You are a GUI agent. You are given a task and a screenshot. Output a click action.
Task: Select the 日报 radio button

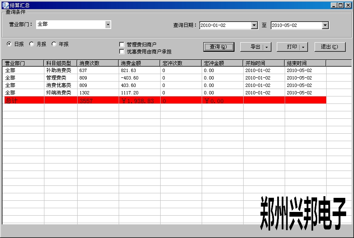click(9, 44)
